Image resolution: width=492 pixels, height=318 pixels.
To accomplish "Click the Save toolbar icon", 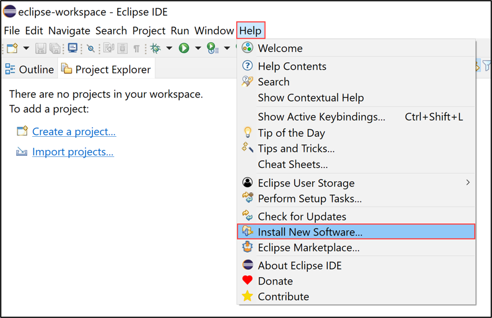I will [x=40, y=48].
